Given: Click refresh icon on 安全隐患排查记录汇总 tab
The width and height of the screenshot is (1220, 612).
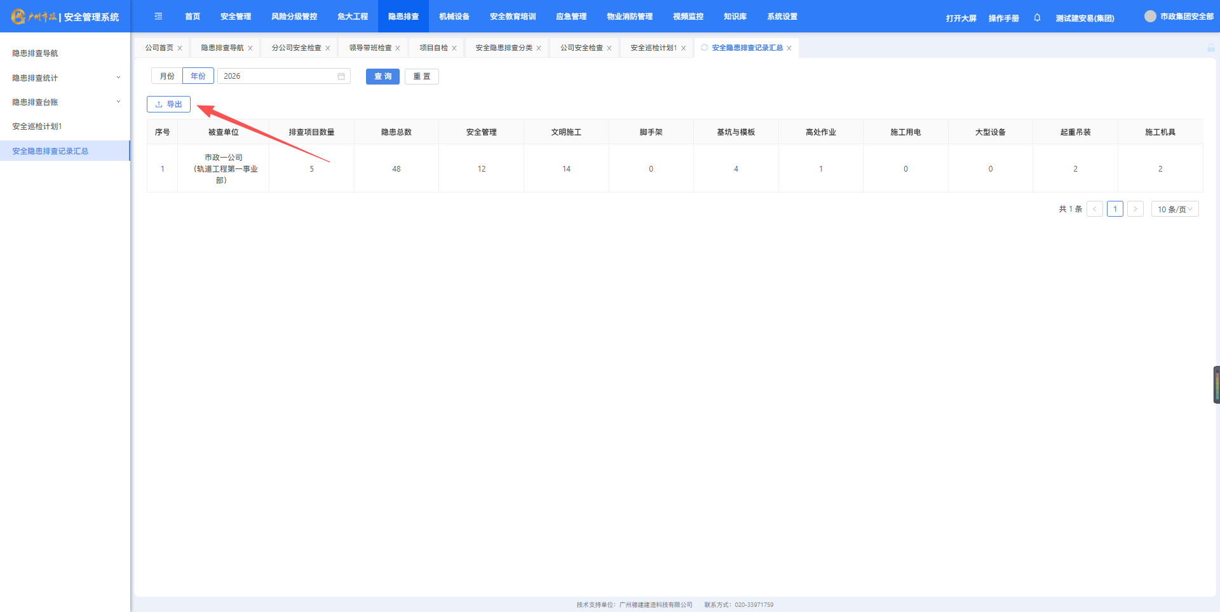Looking at the screenshot, I should click(x=704, y=48).
